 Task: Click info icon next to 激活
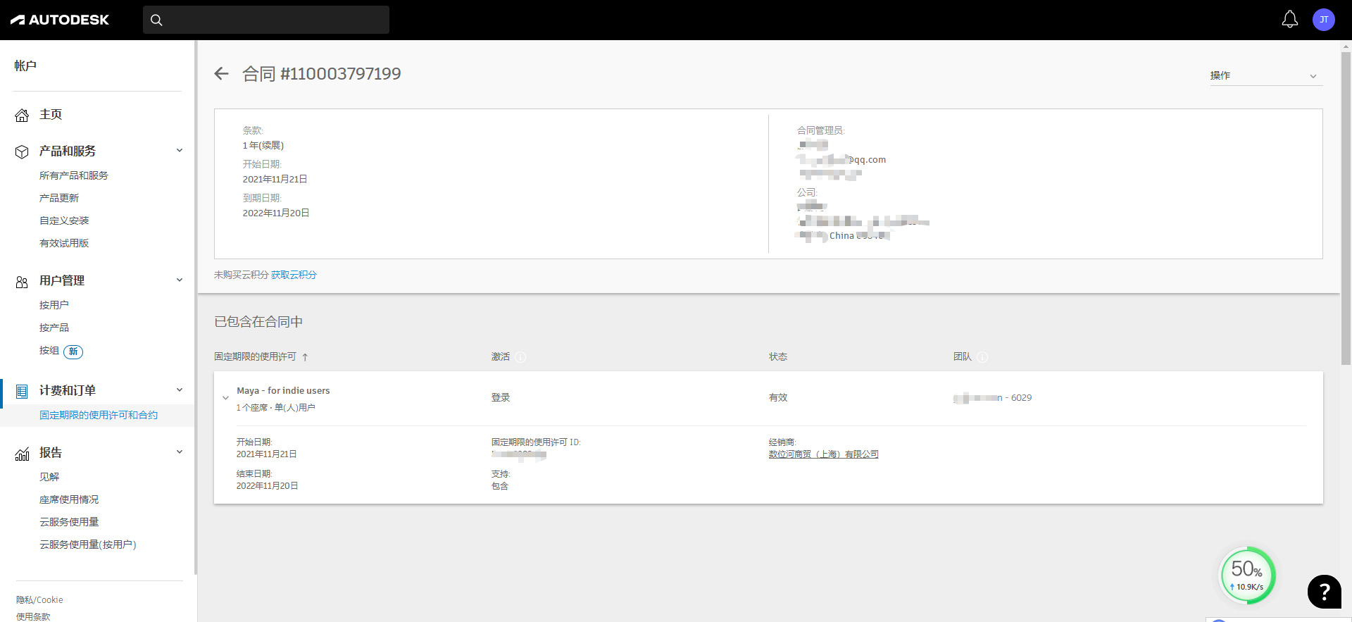pyautogui.click(x=520, y=357)
